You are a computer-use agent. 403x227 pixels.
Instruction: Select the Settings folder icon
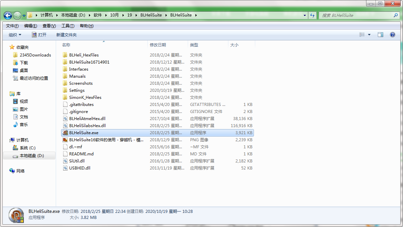tap(65, 90)
